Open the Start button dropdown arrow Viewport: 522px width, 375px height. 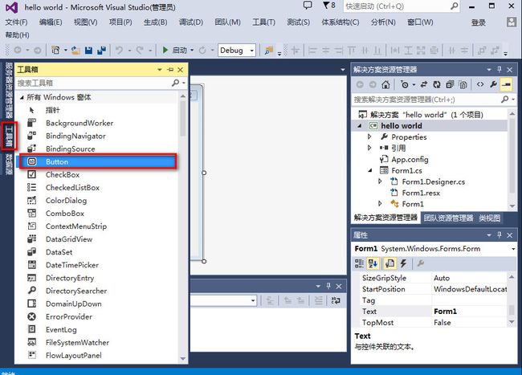click(192, 51)
